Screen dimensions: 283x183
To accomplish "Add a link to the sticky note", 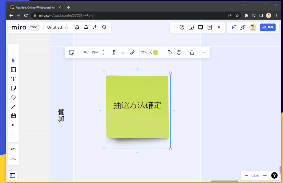I will coord(132,52).
